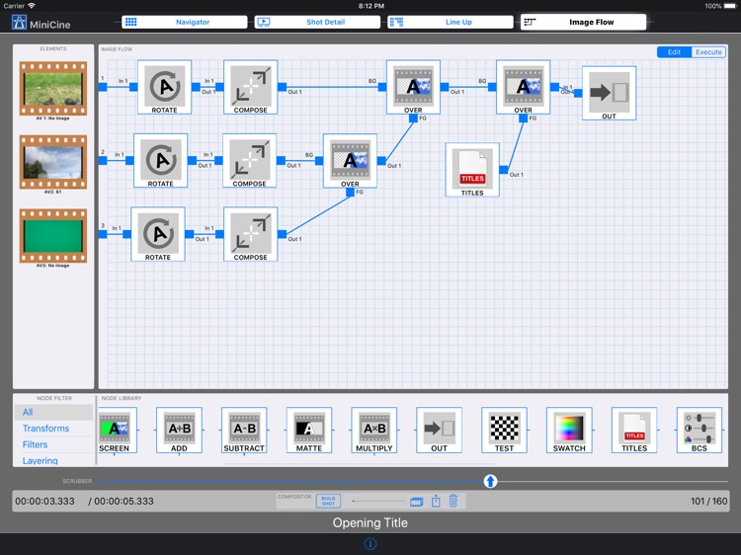This screenshot has width=741, height=555.
Task: Click input port 1 at the canvas edge
Action: pyautogui.click(x=103, y=87)
